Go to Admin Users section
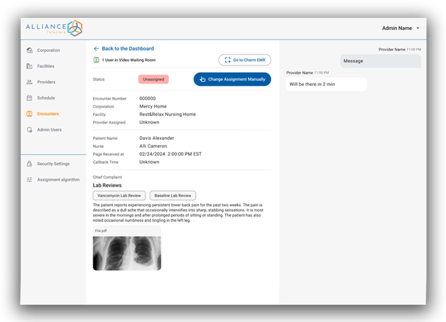 click(x=49, y=130)
